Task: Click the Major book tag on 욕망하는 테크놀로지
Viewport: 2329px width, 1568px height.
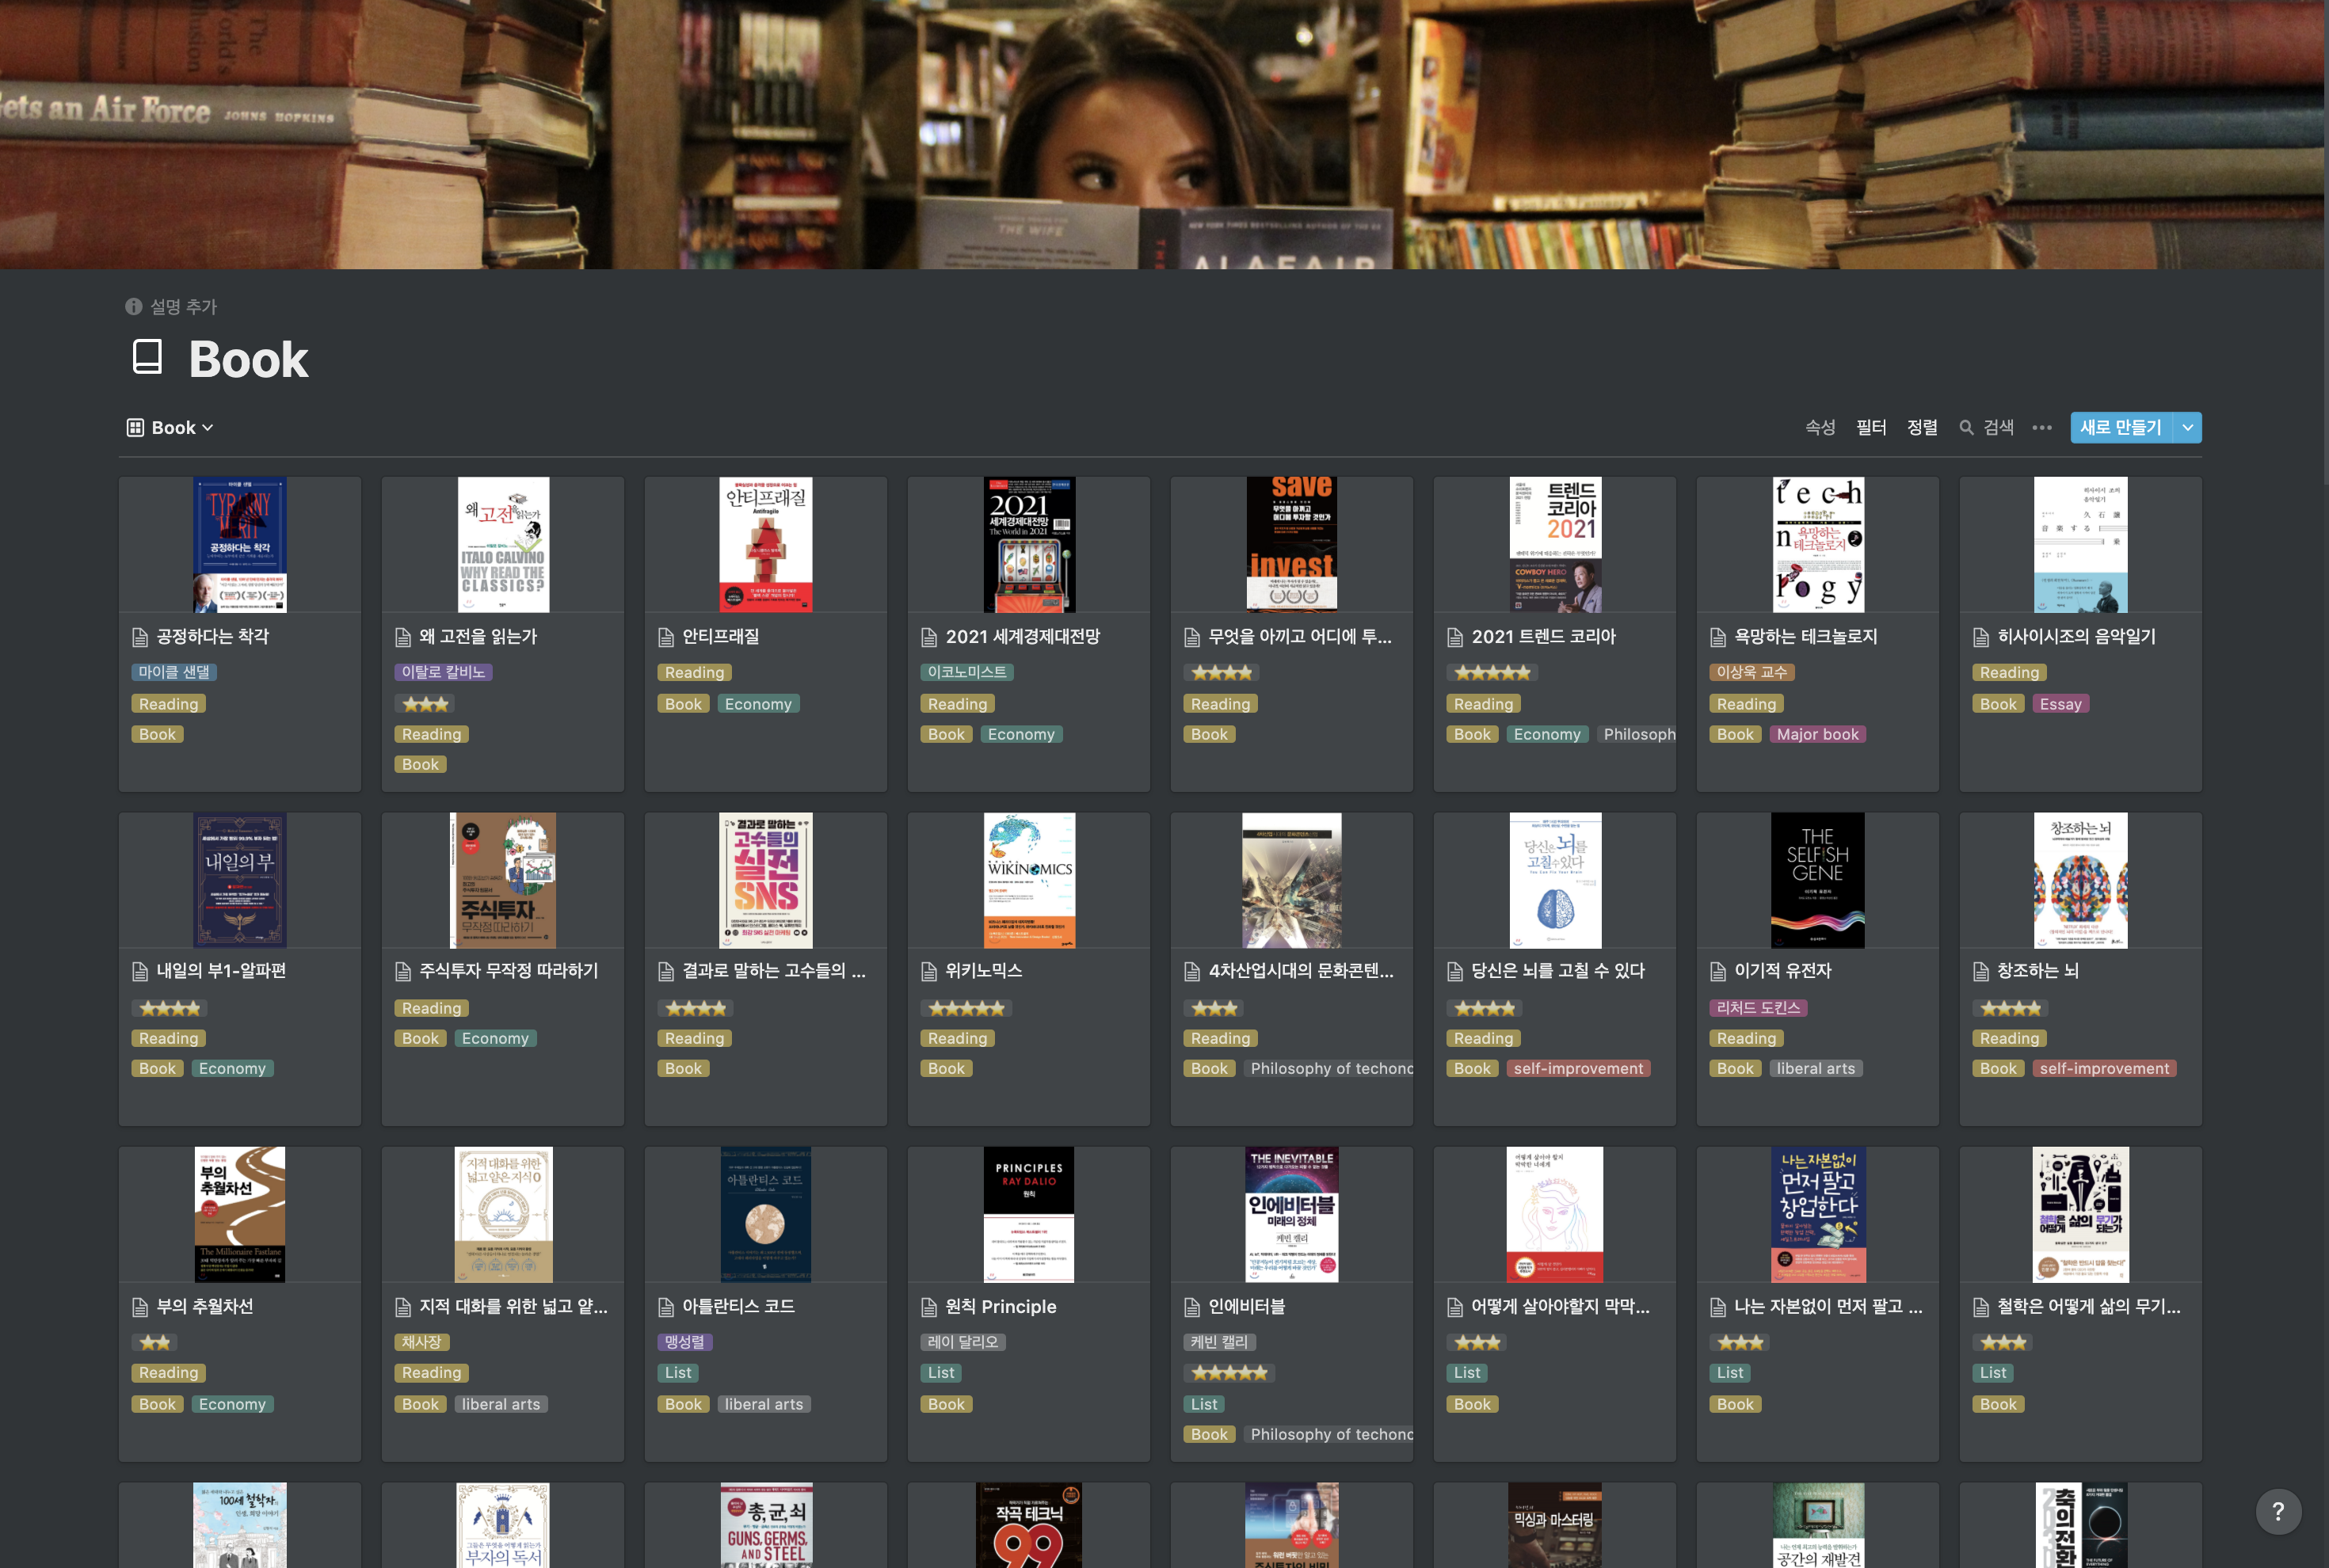Action: point(1818,734)
